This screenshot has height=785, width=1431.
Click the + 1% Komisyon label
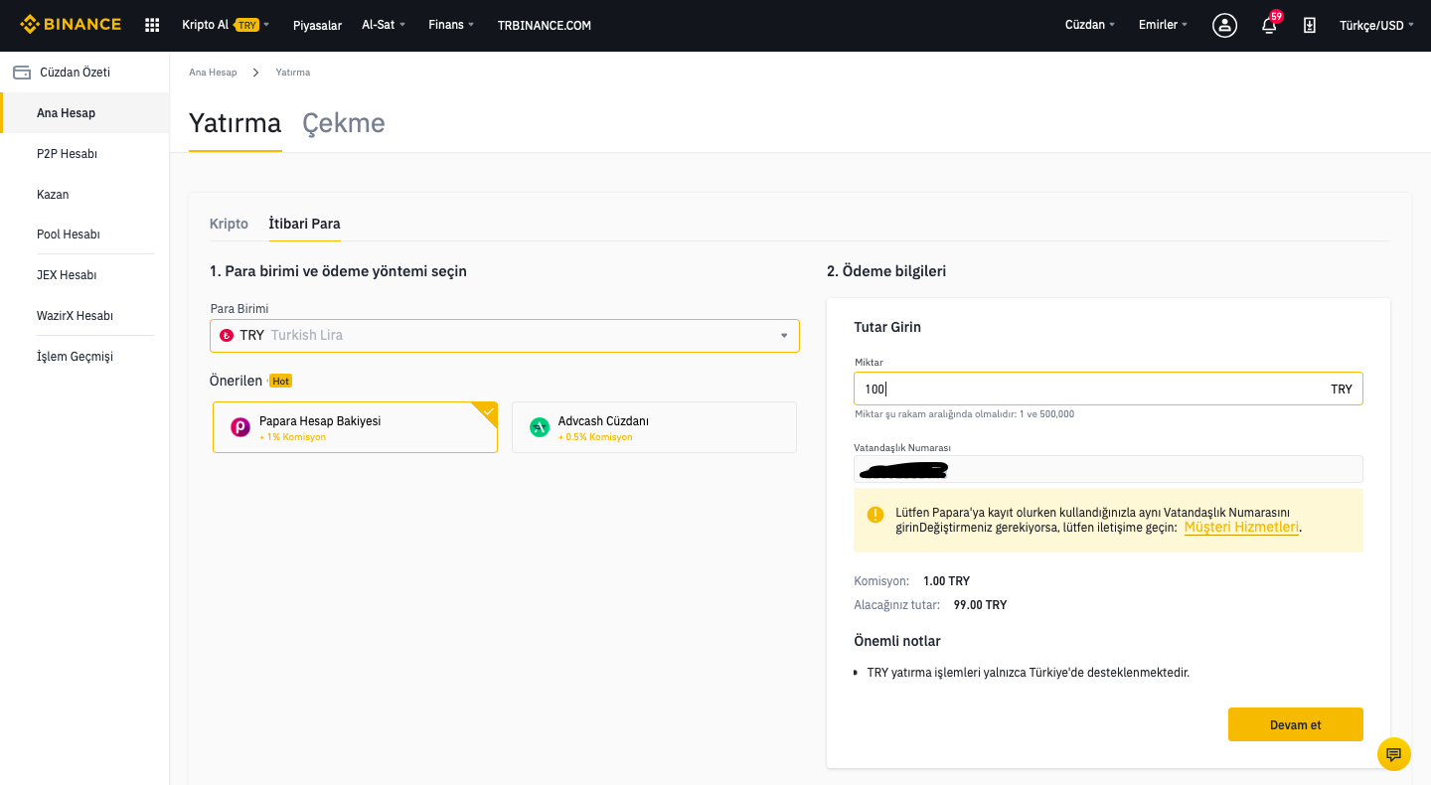coord(292,437)
